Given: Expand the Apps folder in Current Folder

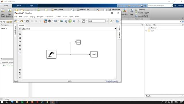Looking at the screenshot, I should coord(146,31).
